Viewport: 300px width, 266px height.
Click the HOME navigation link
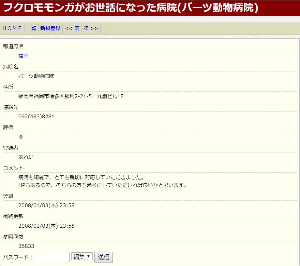click(x=12, y=28)
